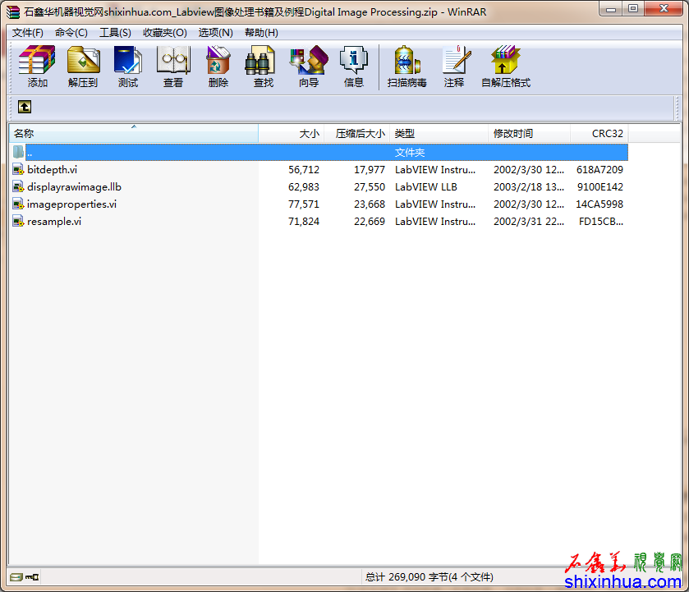Screen dimensions: 689x592
Task: Sort files by 名称 column header
Action: (x=131, y=133)
